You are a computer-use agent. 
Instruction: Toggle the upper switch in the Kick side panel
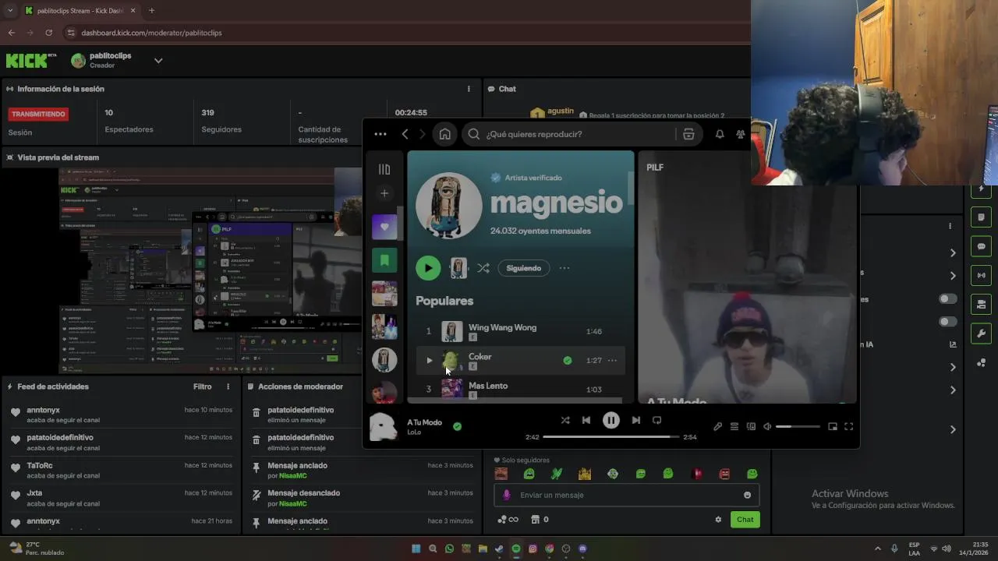[947, 299]
